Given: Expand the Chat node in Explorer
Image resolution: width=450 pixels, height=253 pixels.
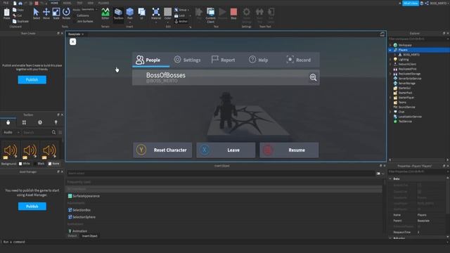Looking at the screenshot, I should pos(390,112).
